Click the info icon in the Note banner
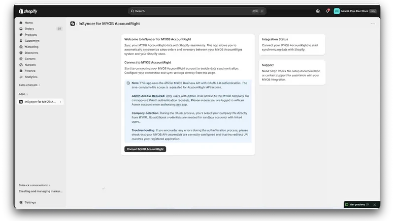Viewport: 394px width, 221px height. click(x=128, y=83)
